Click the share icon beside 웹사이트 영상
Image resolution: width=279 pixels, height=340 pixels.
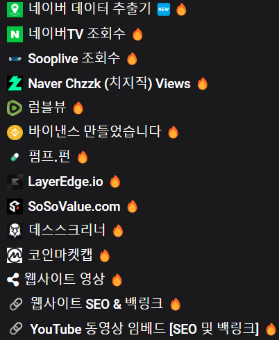(13, 280)
